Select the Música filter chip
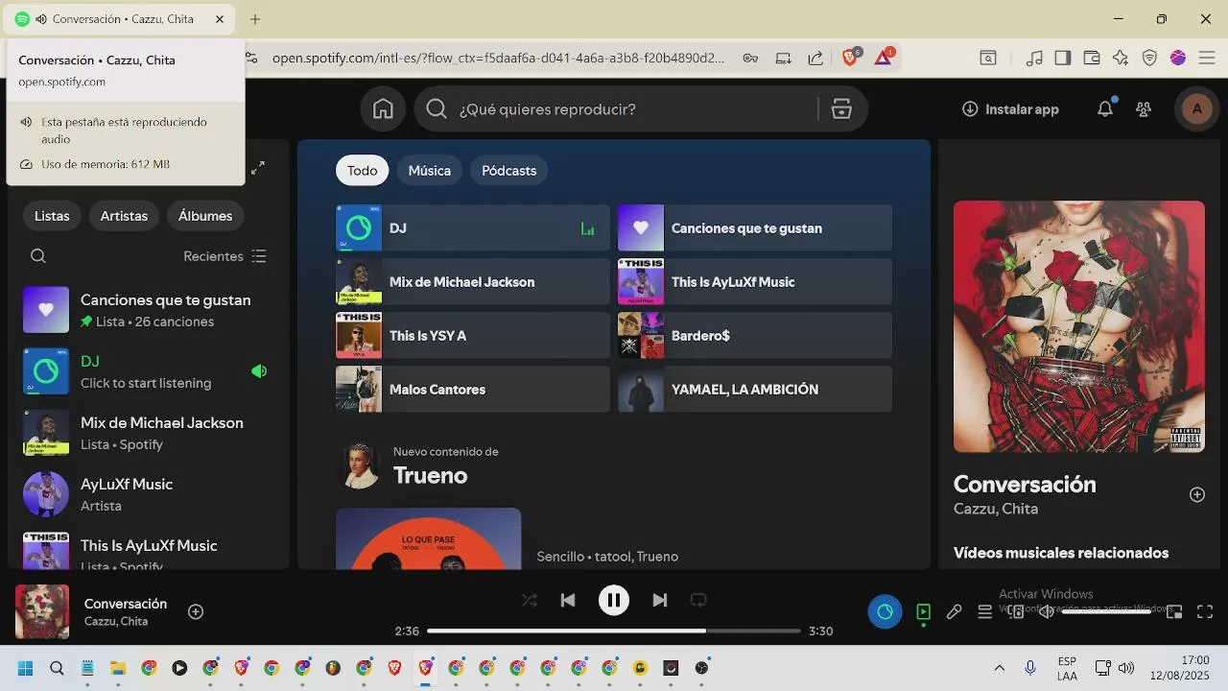The width and height of the screenshot is (1228, 691). pyautogui.click(x=430, y=171)
